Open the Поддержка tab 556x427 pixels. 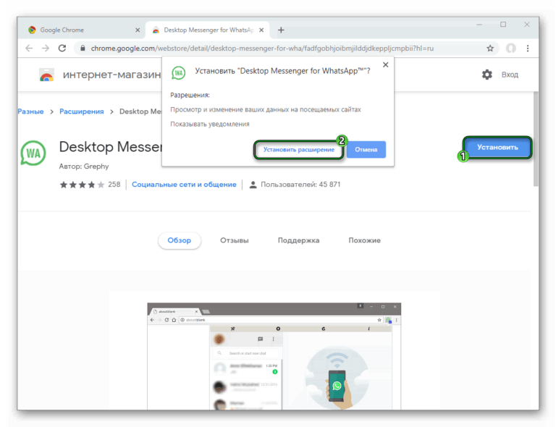[x=298, y=240]
